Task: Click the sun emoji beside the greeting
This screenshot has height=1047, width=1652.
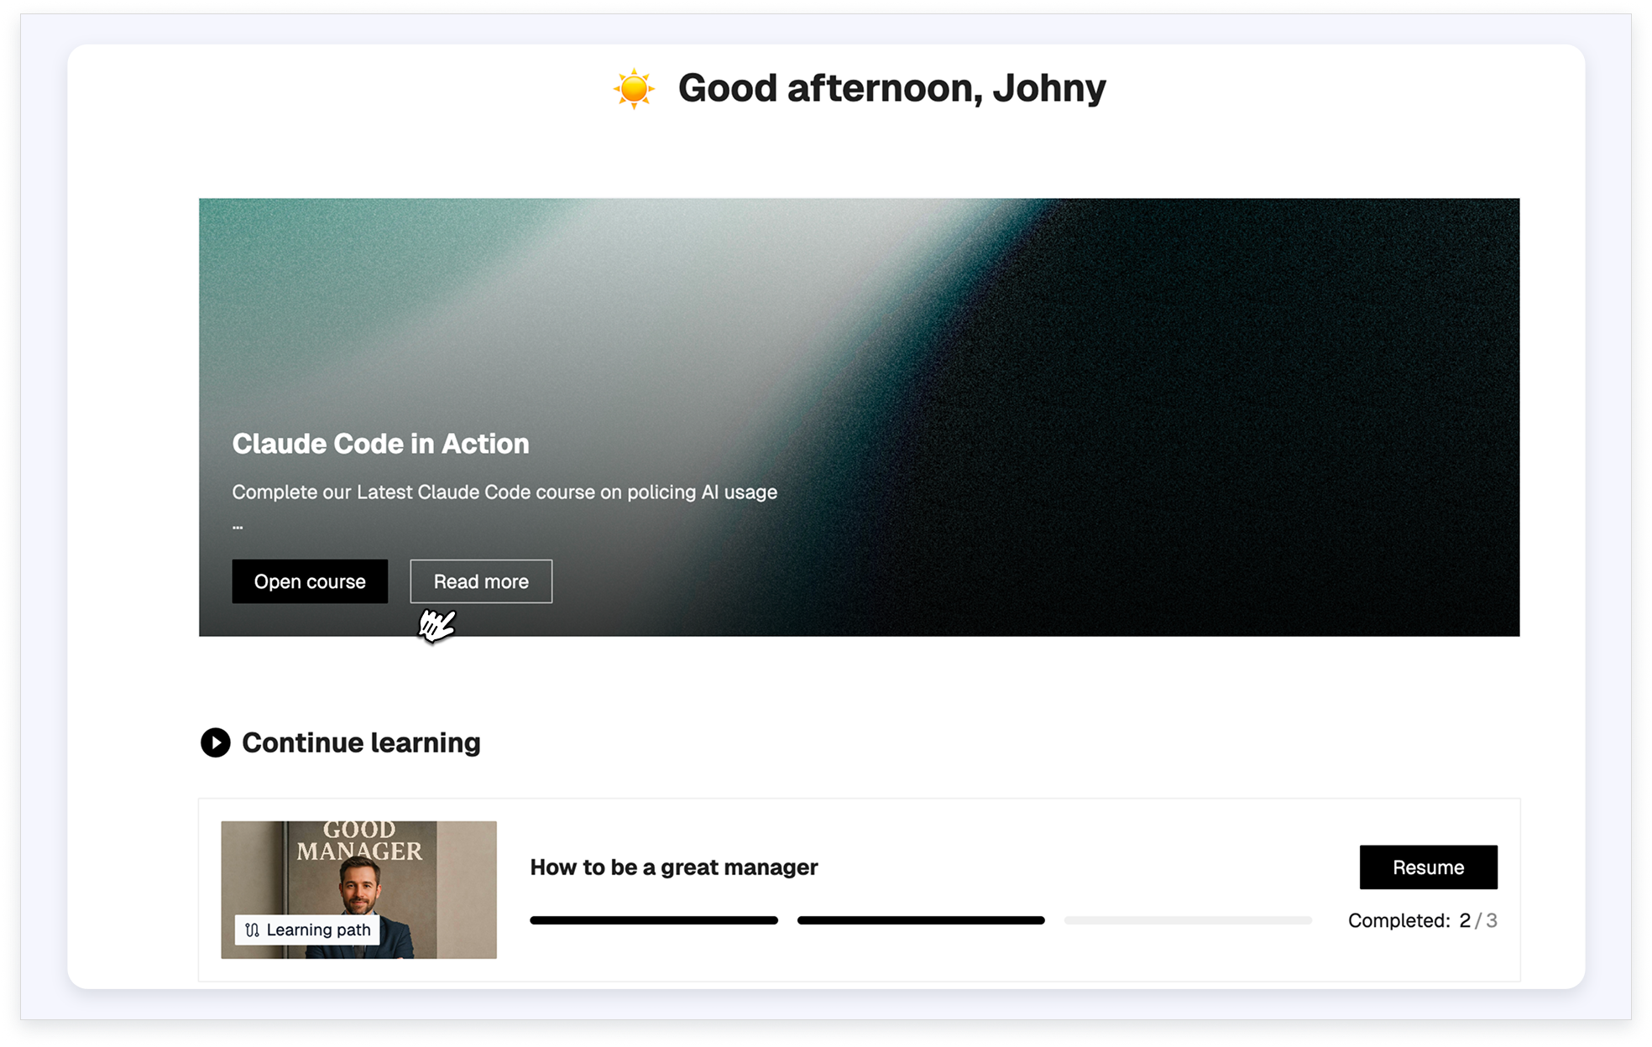Action: [634, 88]
